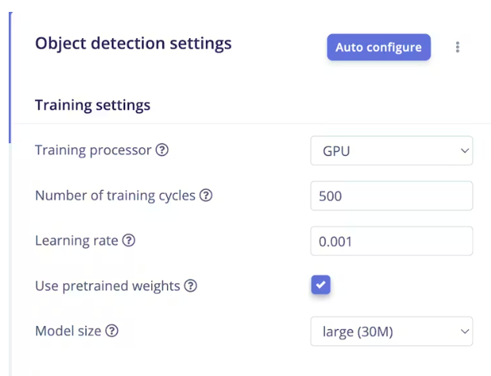Click the Learning rate label text
The height and width of the screenshot is (376, 491).
76,241
